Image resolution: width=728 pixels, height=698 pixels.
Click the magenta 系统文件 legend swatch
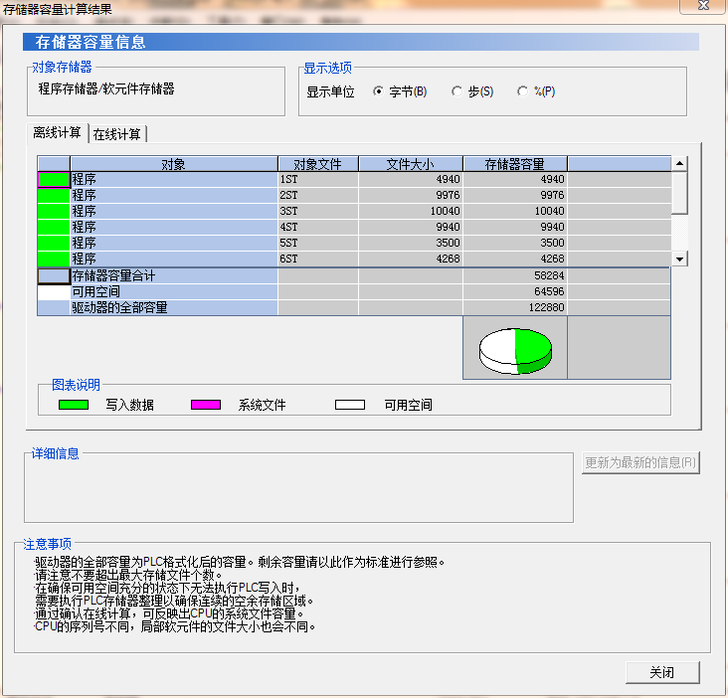[x=206, y=405]
